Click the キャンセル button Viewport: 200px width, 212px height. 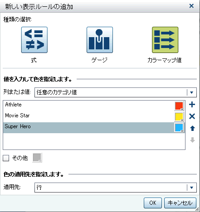pos(180,203)
